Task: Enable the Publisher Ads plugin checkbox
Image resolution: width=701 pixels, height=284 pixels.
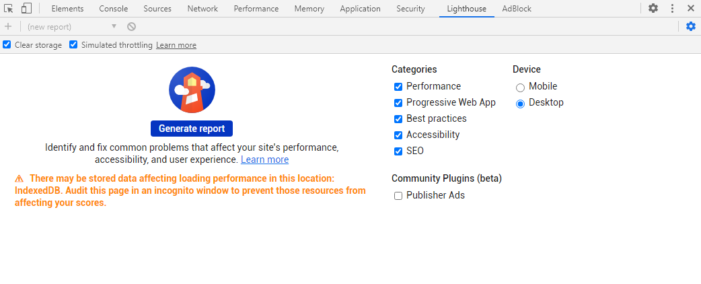Action: tap(398, 196)
